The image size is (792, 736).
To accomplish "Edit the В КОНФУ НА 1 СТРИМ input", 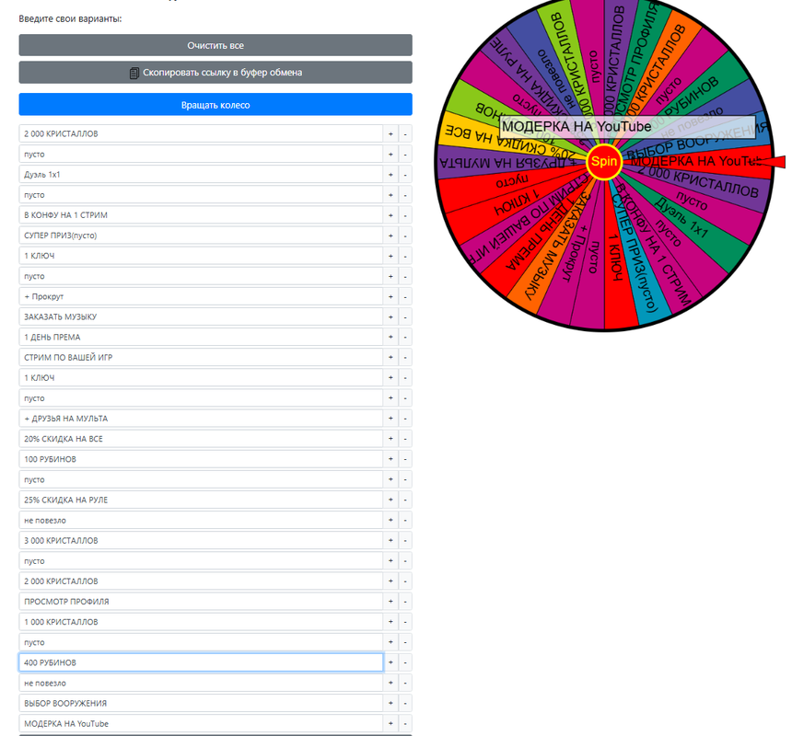I will tap(201, 215).
